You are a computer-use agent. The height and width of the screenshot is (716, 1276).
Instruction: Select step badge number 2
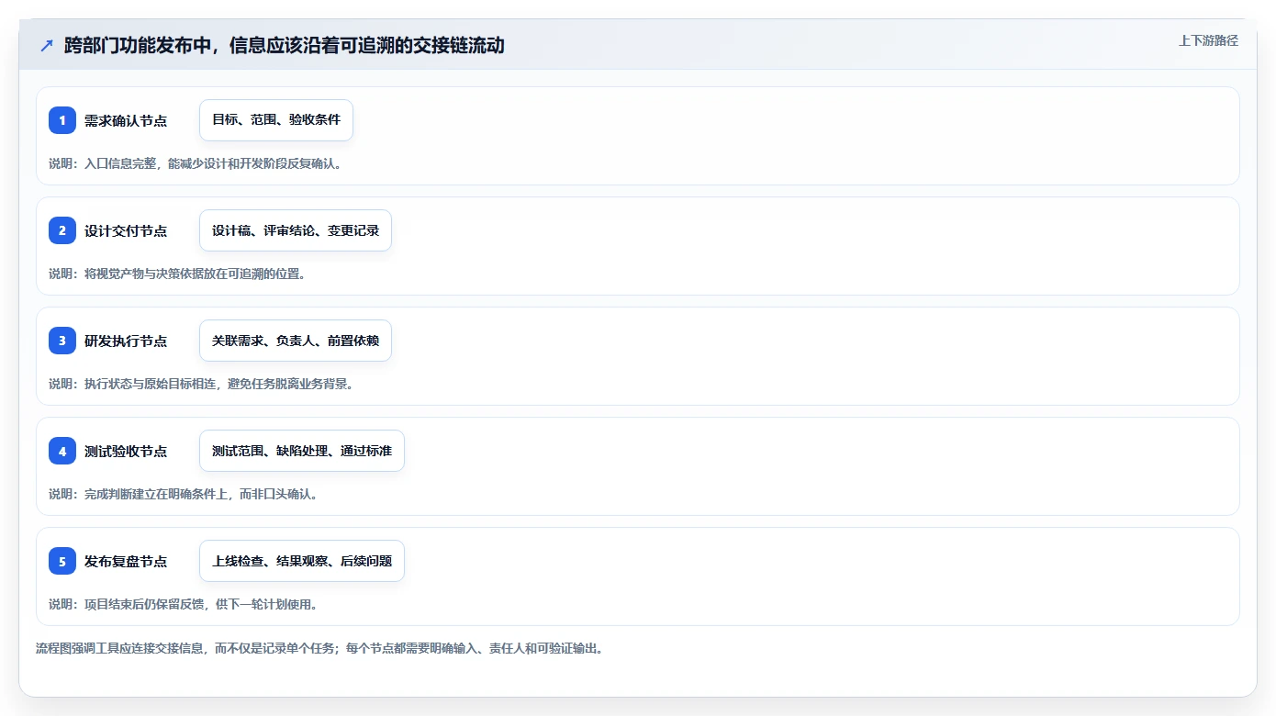pyautogui.click(x=62, y=230)
